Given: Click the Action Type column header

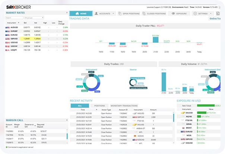Looking at the screenshot, I should pyautogui.click(x=106, y=110).
